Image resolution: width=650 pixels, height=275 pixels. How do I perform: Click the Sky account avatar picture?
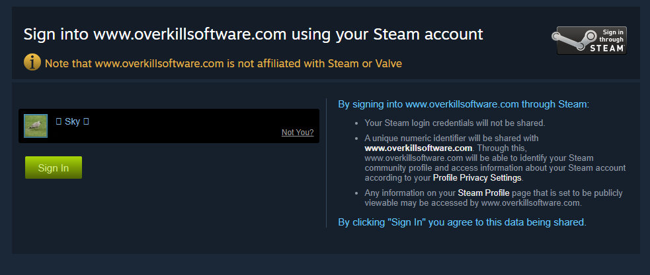(36, 125)
